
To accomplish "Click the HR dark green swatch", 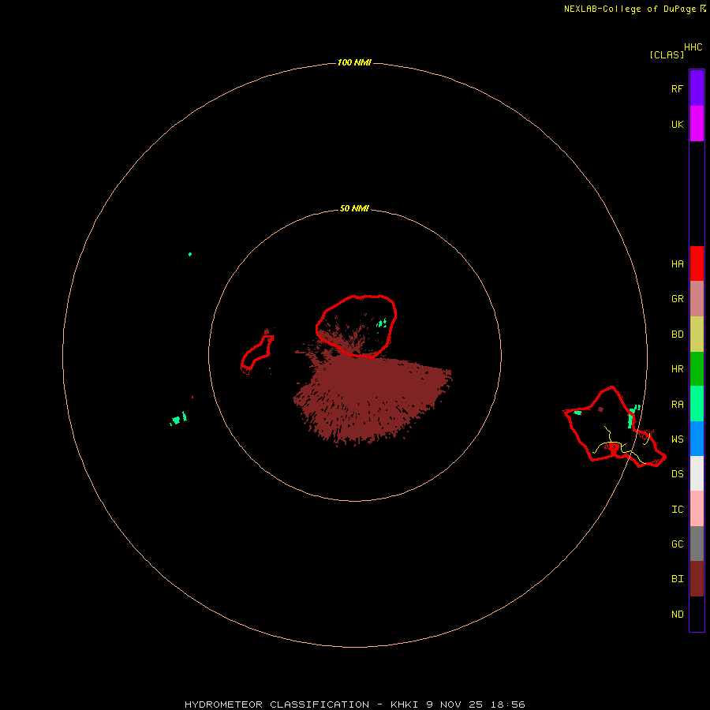I will pos(697,368).
